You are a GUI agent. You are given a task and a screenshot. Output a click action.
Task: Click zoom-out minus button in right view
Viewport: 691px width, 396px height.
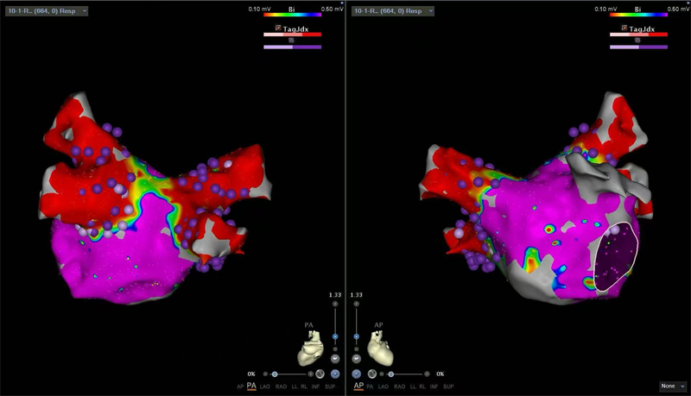point(357,349)
